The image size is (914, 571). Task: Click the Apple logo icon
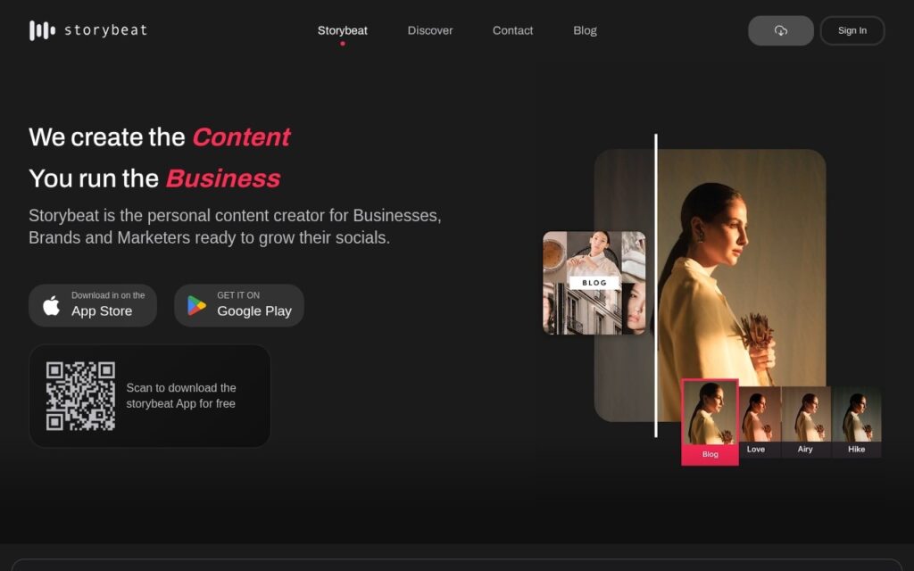point(51,305)
